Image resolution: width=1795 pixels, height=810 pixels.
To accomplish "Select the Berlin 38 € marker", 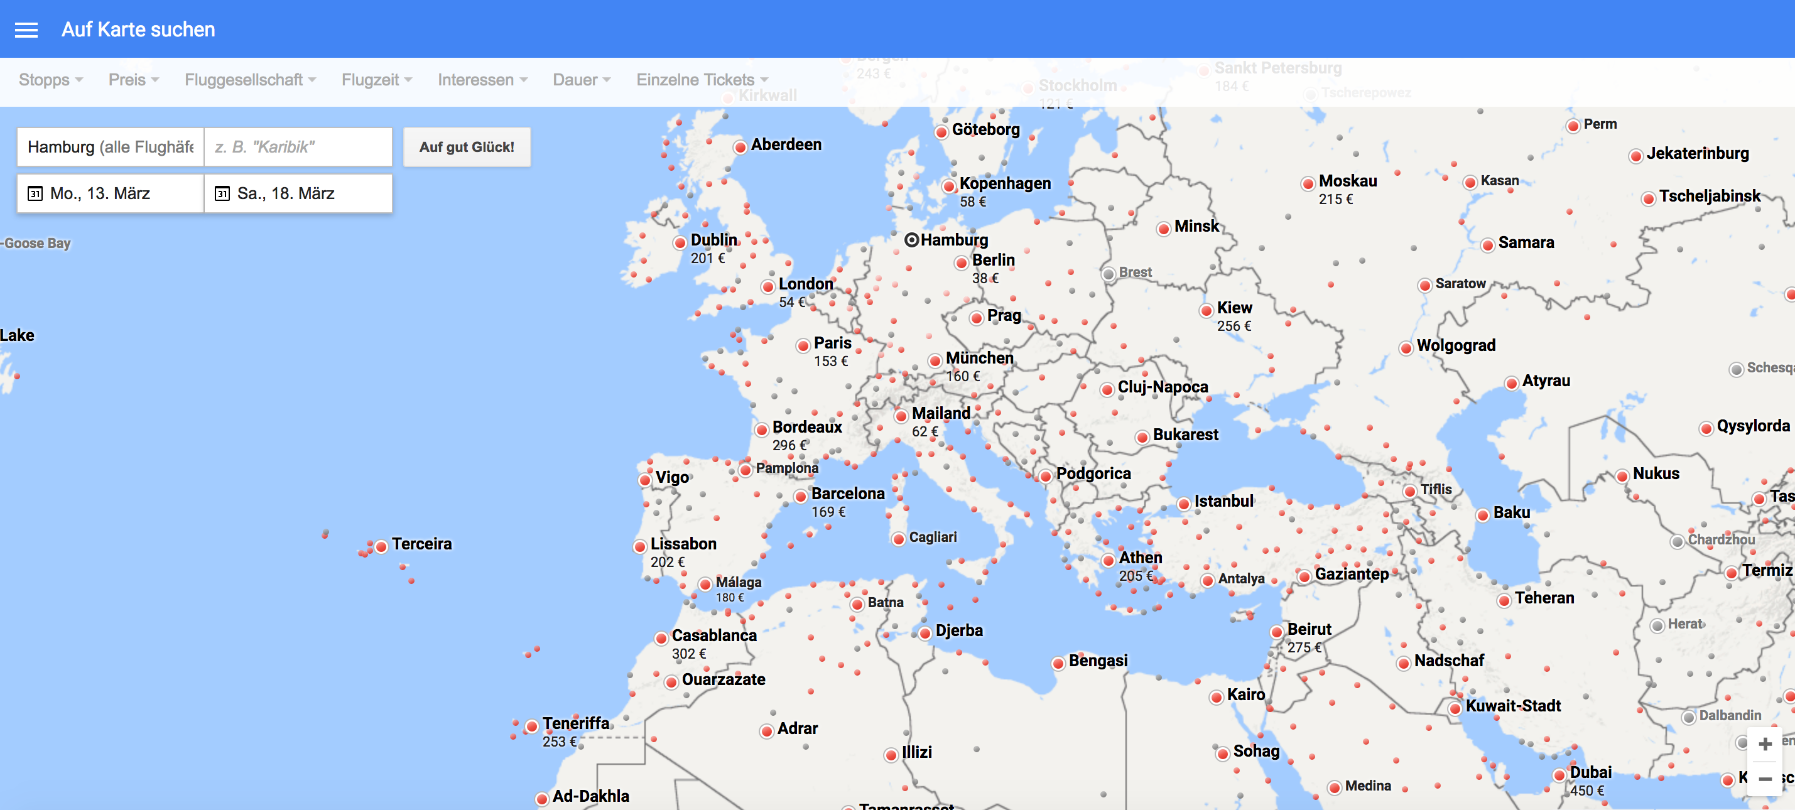I will tap(962, 262).
